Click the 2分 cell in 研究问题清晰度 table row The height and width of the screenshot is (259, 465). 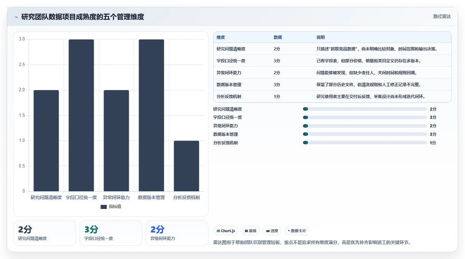tap(277, 49)
